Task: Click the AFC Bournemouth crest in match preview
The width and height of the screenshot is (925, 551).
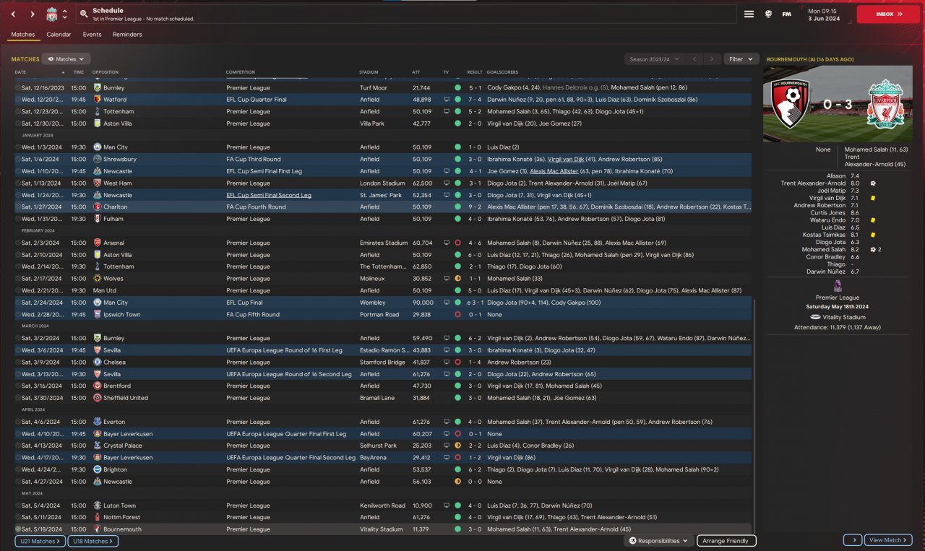Action: pos(791,105)
